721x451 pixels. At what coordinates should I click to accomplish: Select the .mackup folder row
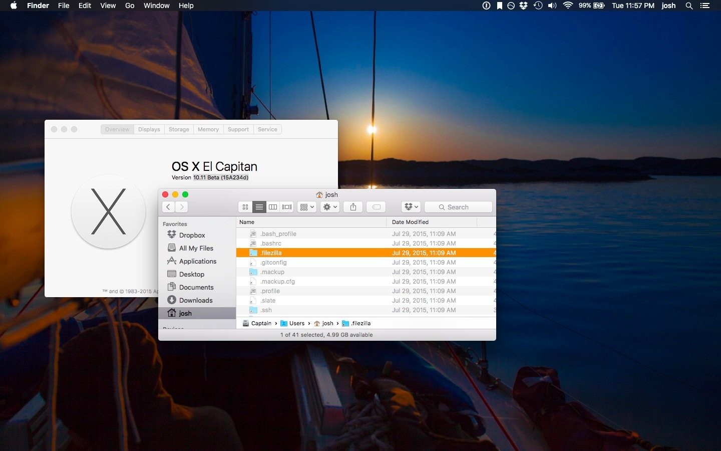point(366,272)
